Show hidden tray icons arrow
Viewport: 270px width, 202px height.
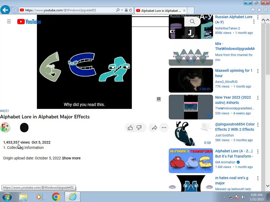(x=224, y=197)
